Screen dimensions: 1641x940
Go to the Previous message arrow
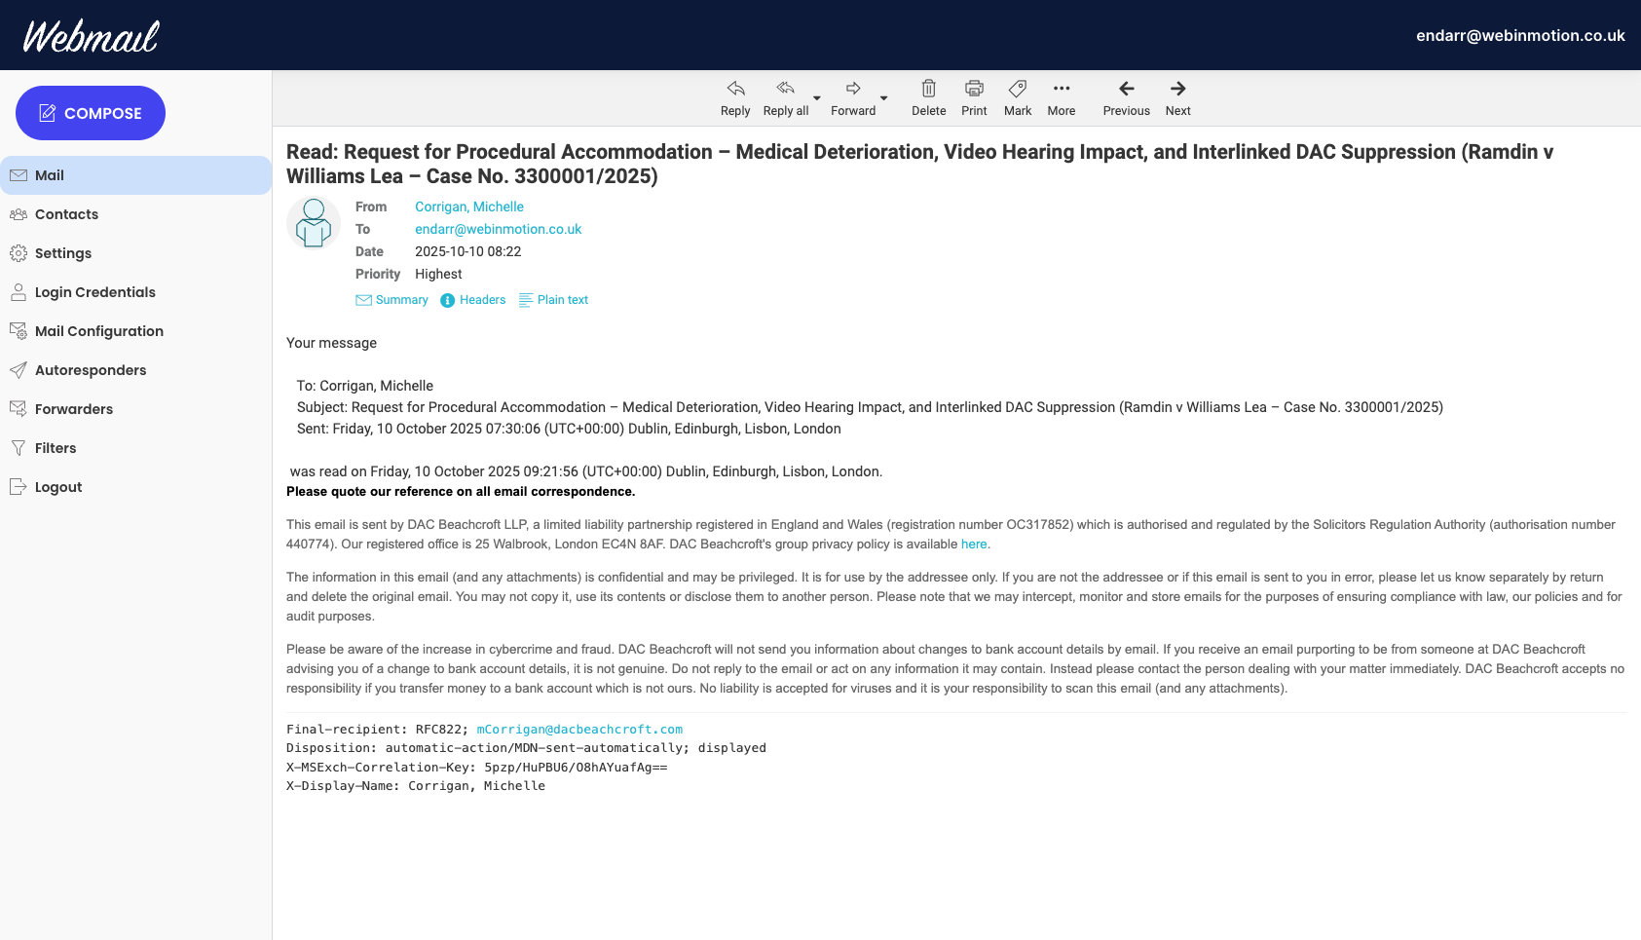tap(1126, 88)
